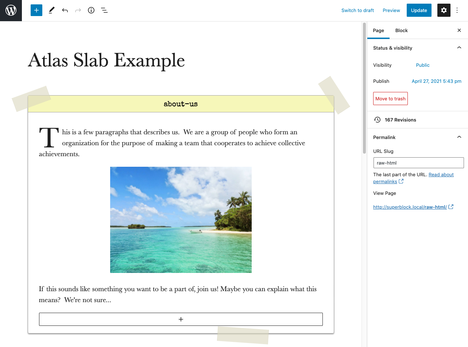Collapse the Status & visibility section

point(459,48)
